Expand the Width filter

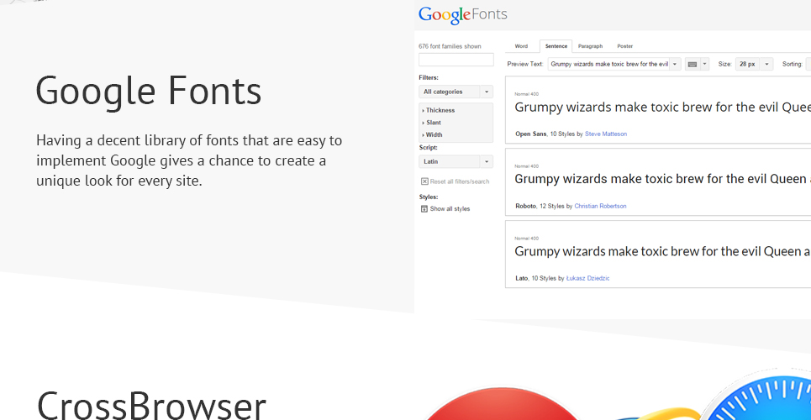(x=433, y=134)
